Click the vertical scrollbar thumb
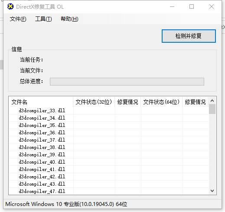 click(x=212, y=109)
